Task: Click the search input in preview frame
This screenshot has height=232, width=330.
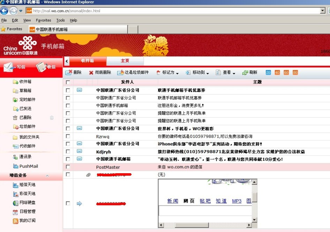Action: [x=205, y=210]
